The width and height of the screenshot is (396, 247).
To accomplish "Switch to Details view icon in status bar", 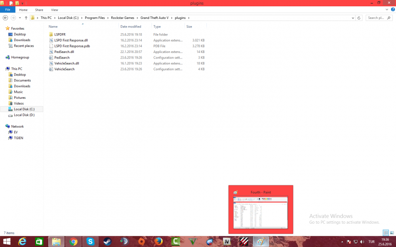I will click(386, 233).
